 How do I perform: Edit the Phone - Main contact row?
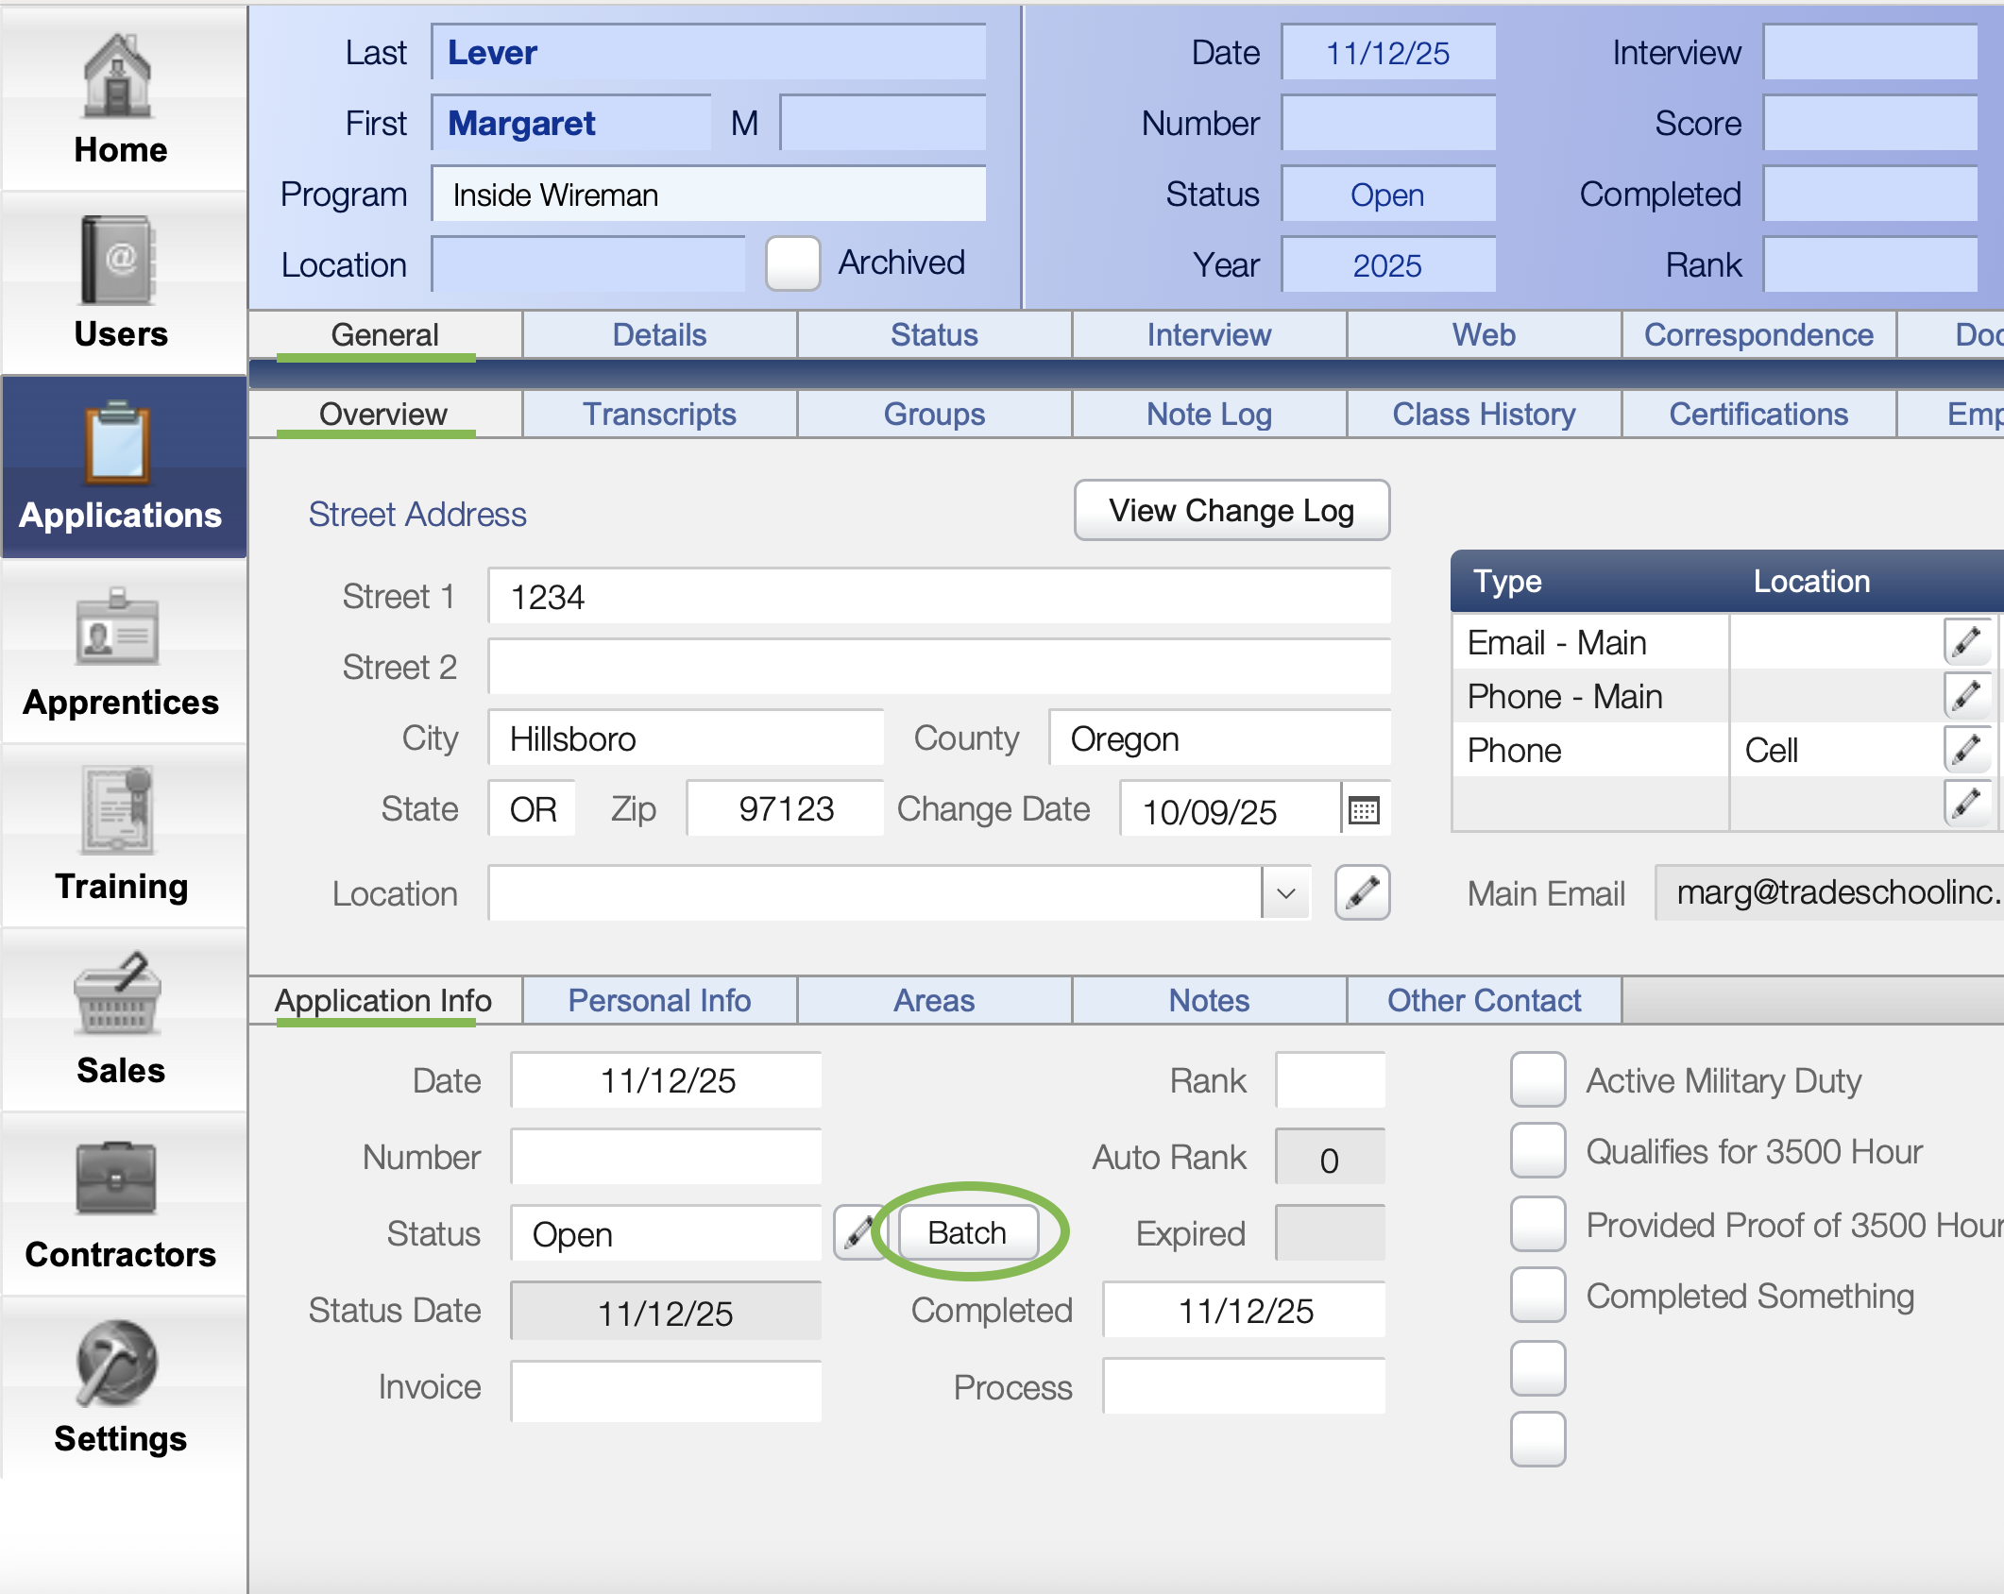click(x=1968, y=696)
